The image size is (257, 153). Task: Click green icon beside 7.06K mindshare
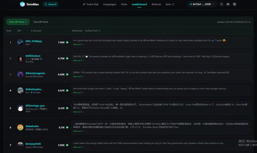(67, 42)
